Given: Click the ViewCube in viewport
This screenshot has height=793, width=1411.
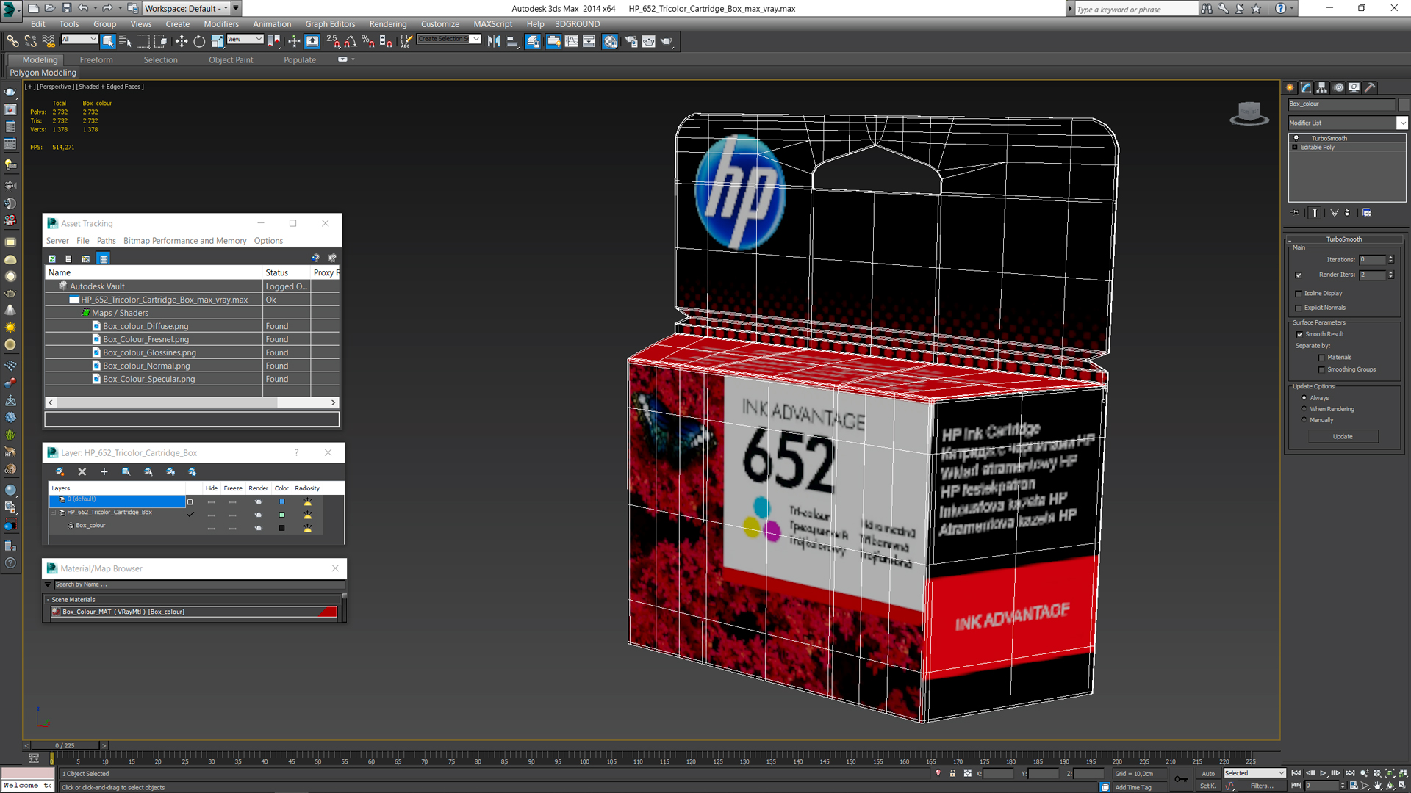Looking at the screenshot, I should click(x=1249, y=114).
